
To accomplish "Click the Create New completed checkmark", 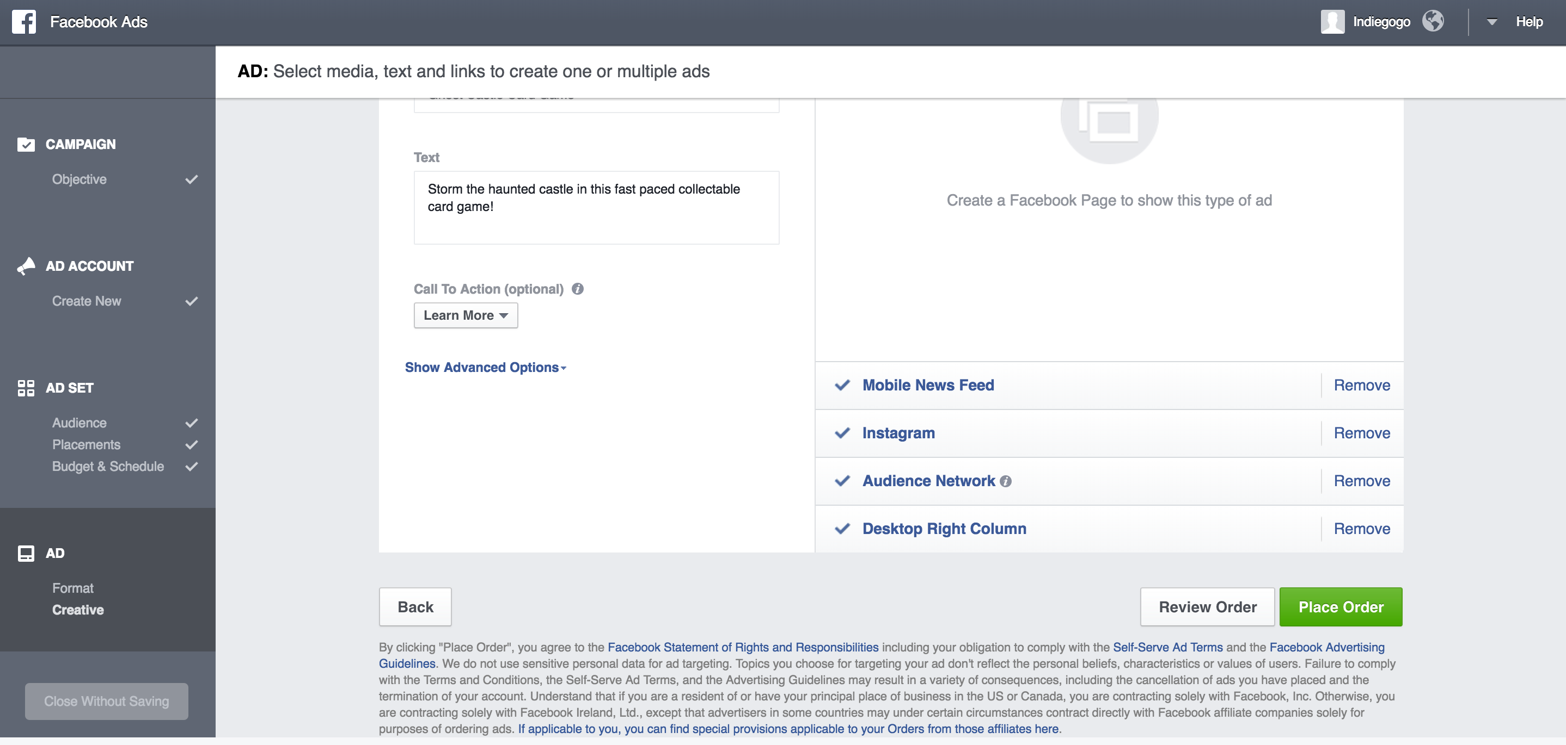I will (x=192, y=301).
